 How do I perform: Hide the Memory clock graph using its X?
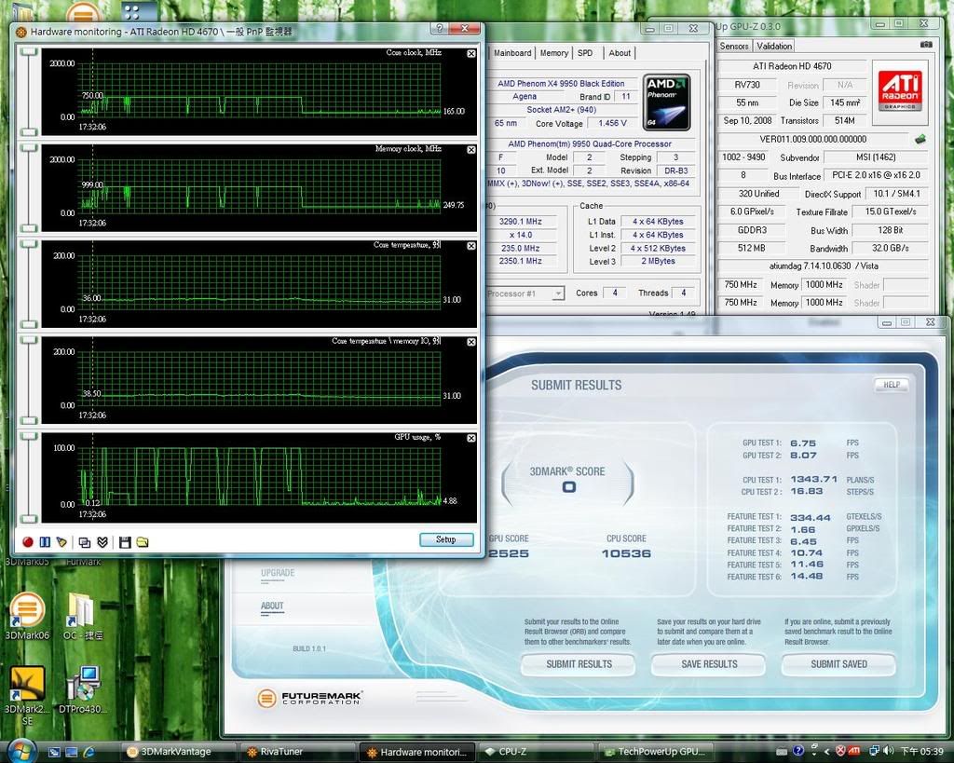pos(470,150)
